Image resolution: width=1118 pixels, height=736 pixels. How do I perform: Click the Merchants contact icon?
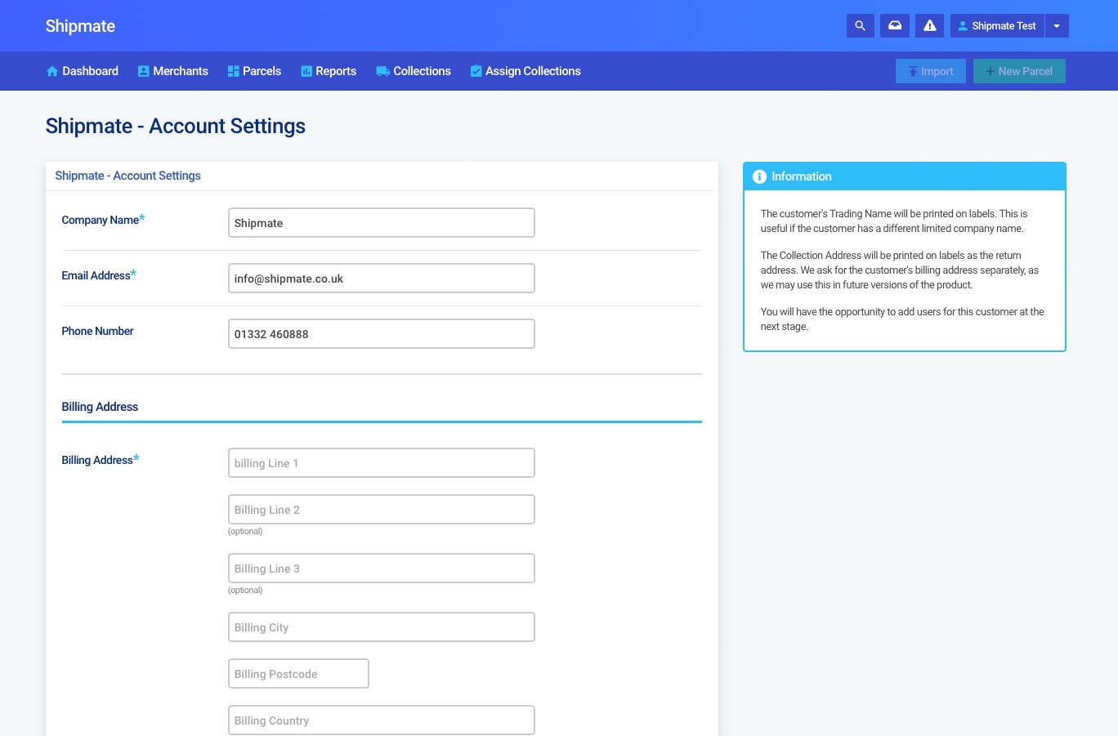(x=144, y=71)
